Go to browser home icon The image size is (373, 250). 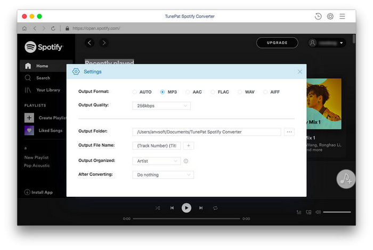click(25, 28)
